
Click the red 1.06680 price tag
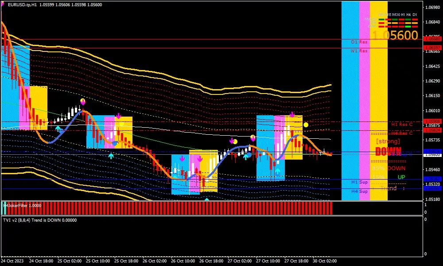(x=432, y=39)
